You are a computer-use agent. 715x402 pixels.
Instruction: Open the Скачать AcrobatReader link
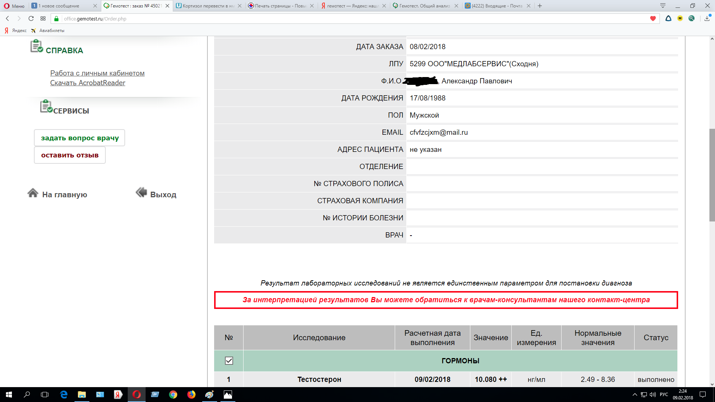pos(88,83)
